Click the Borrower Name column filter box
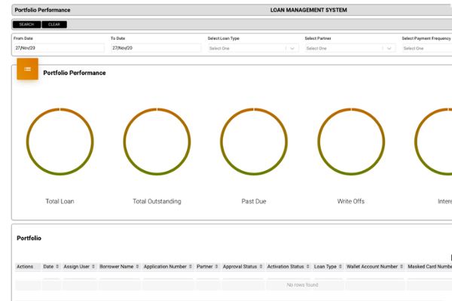This screenshot has width=452, height=301. click(x=119, y=278)
